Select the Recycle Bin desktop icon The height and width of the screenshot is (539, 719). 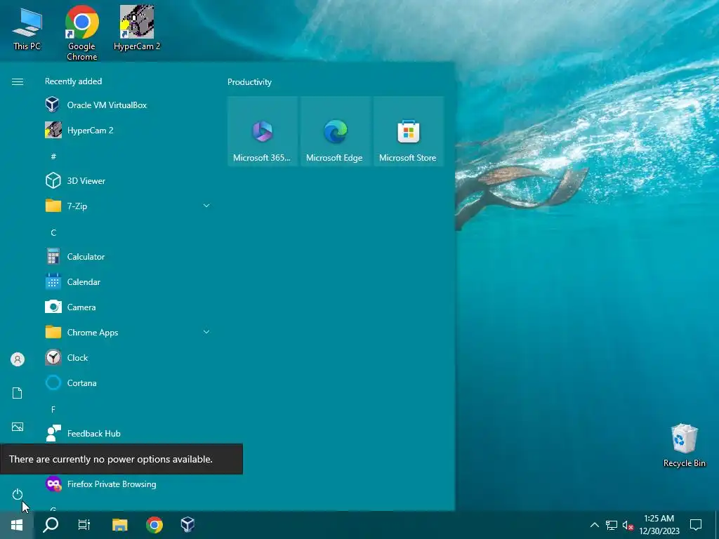[684, 446]
